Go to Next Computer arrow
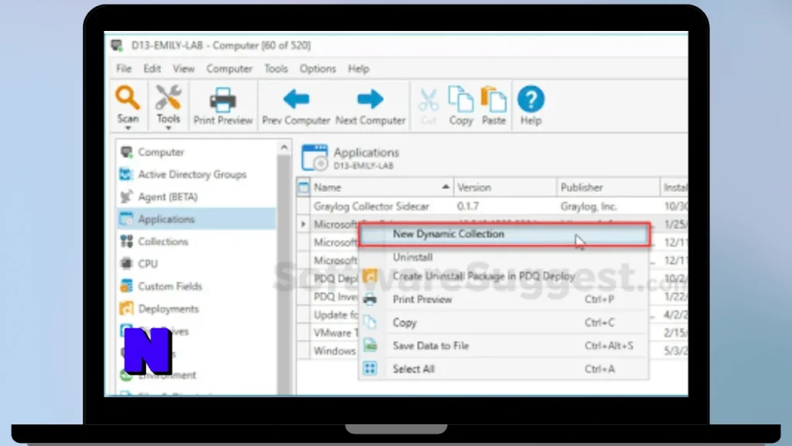The image size is (792, 446). tap(370, 99)
